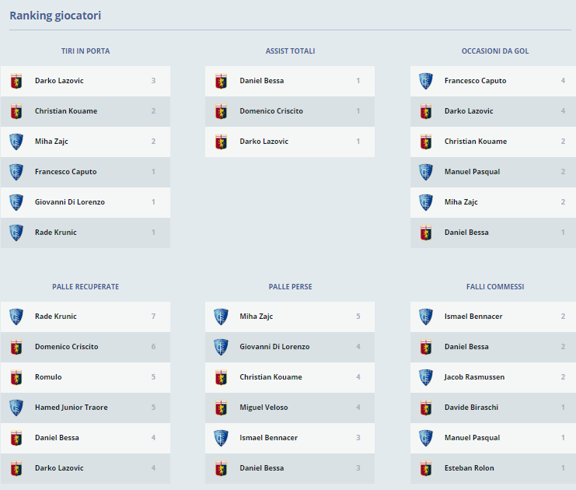The image size is (576, 490).
Task: Open Miha Zajc in the Palle perse ranking
Action: click(x=256, y=317)
